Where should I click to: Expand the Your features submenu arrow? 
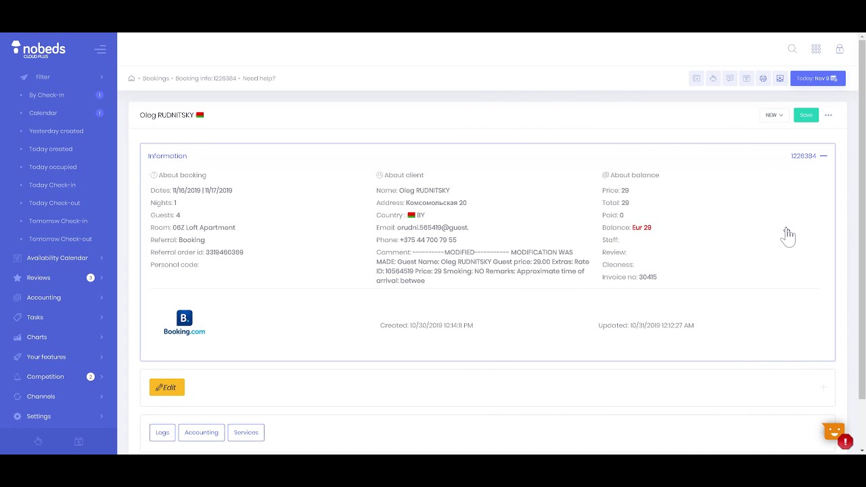click(x=101, y=356)
